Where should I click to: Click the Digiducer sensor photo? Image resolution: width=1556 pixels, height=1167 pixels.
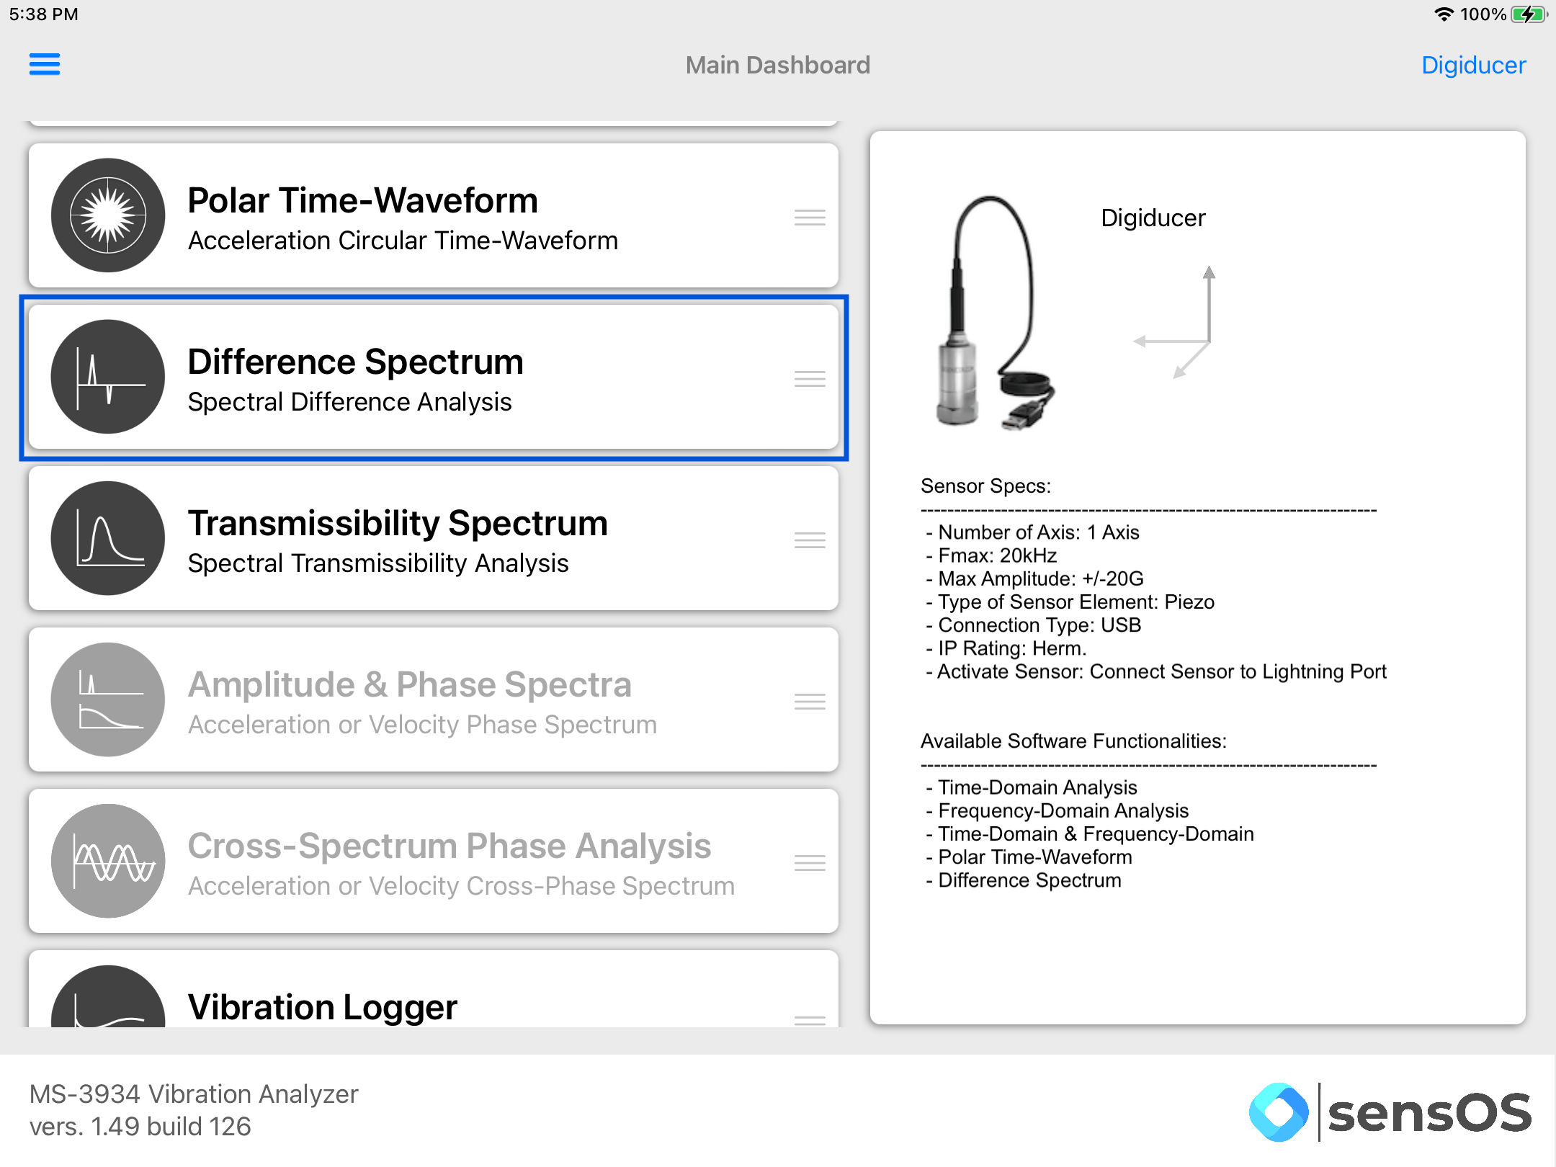click(x=994, y=313)
